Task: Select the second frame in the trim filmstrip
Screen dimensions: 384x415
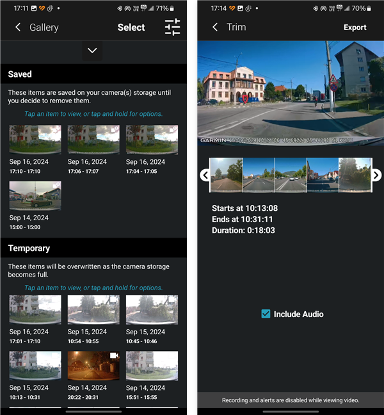Action: (x=259, y=175)
